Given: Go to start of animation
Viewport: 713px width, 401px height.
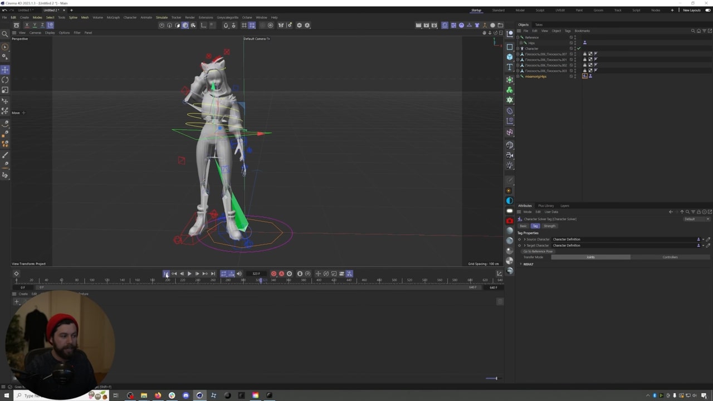Looking at the screenshot, I should coord(166,273).
